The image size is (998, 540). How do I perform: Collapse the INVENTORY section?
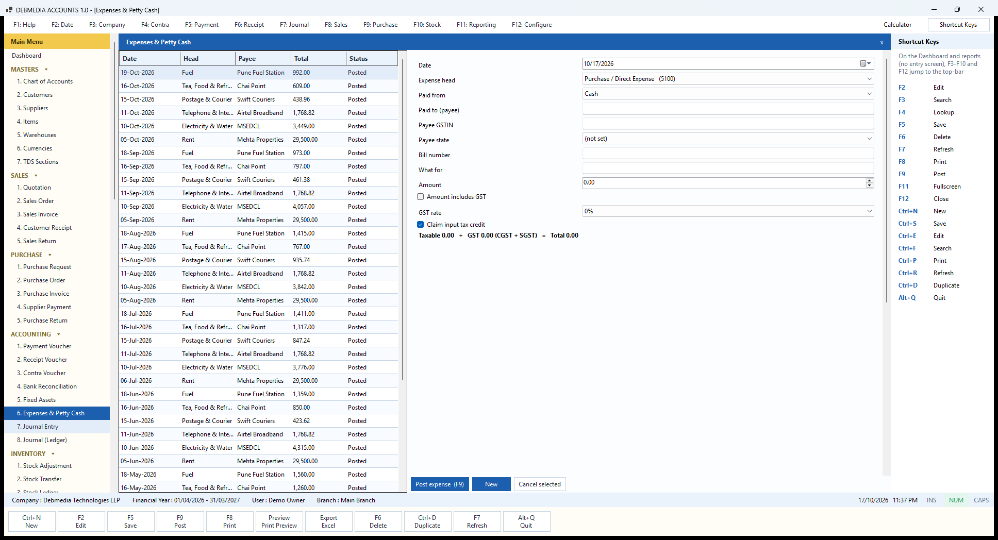pyautogui.click(x=53, y=454)
